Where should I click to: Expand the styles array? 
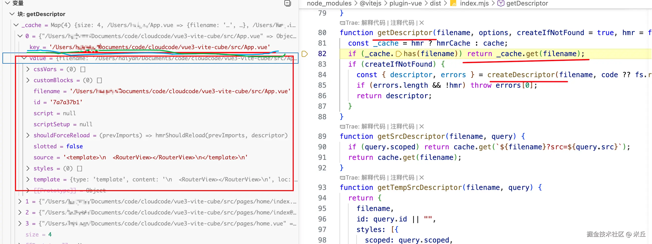pyautogui.click(x=28, y=168)
